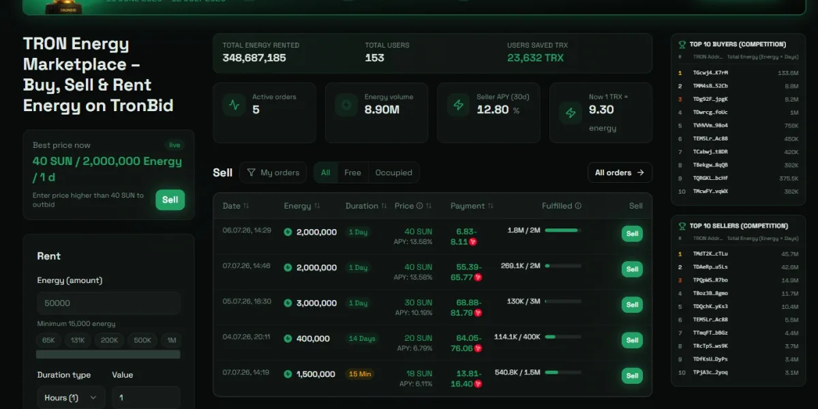Click the Active orders pulse icon

234,106
